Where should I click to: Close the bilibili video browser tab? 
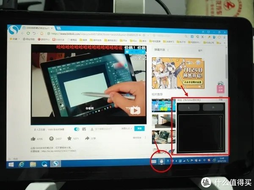click(52, 28)
